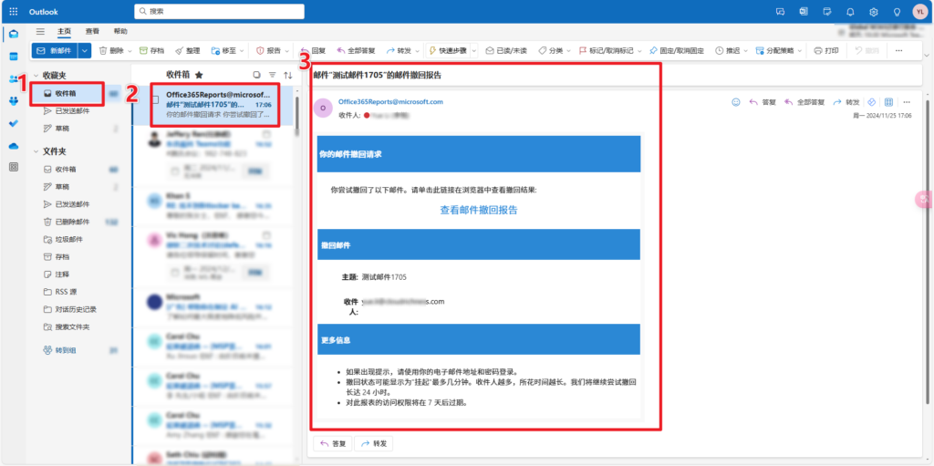Switch to the 查看 ribbon tab

93,30
